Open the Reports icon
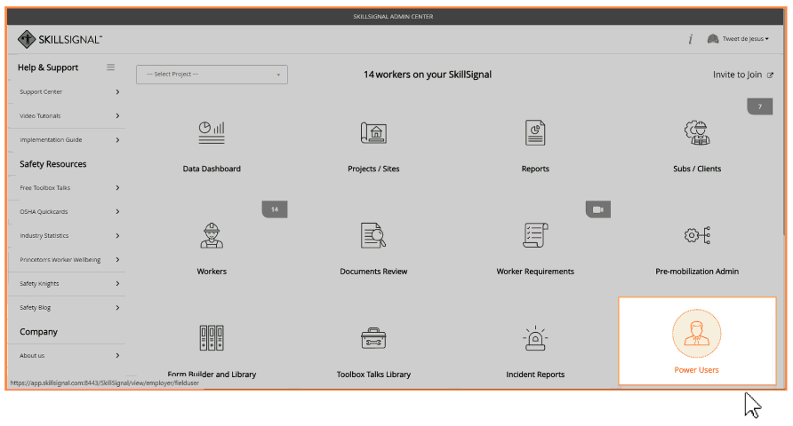 535,133
